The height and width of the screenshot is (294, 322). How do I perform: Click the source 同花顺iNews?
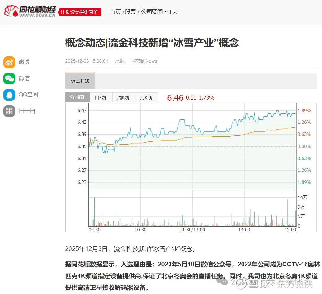[x=144, y=61]
